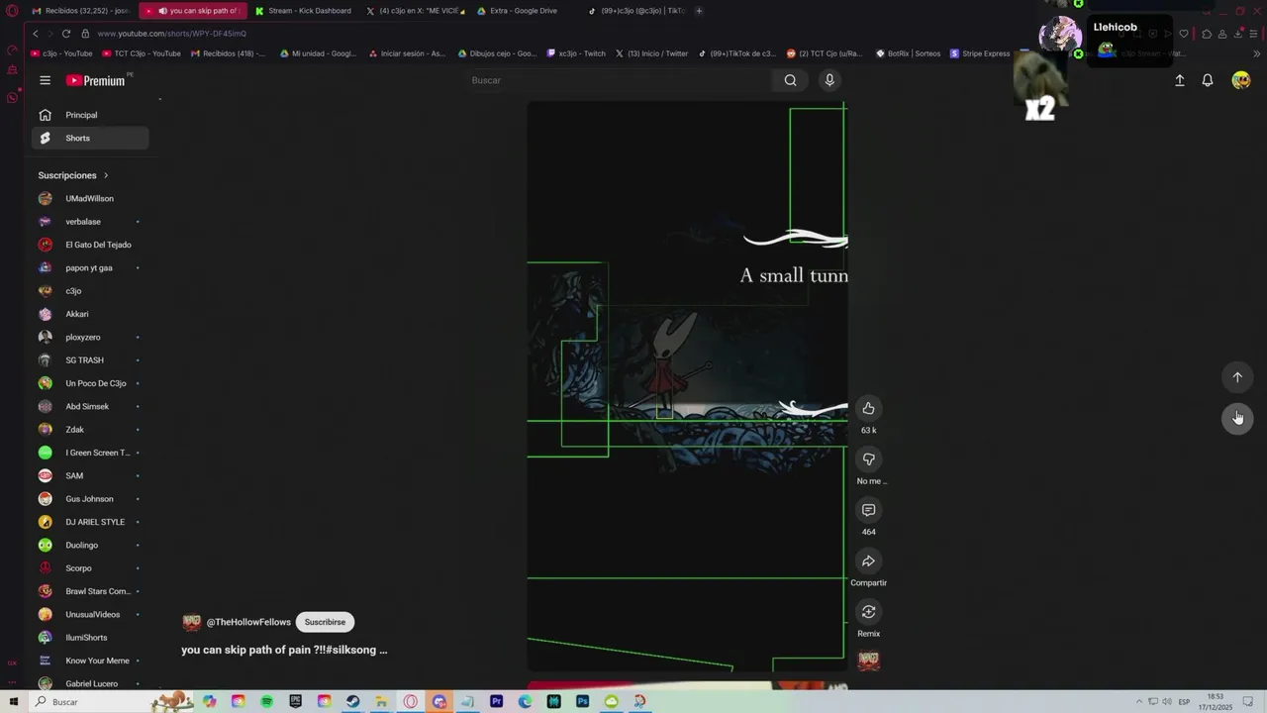The height and width of the screenshot is (713, 1267).
Task: Reload the current page
Action: coord(66,34)
